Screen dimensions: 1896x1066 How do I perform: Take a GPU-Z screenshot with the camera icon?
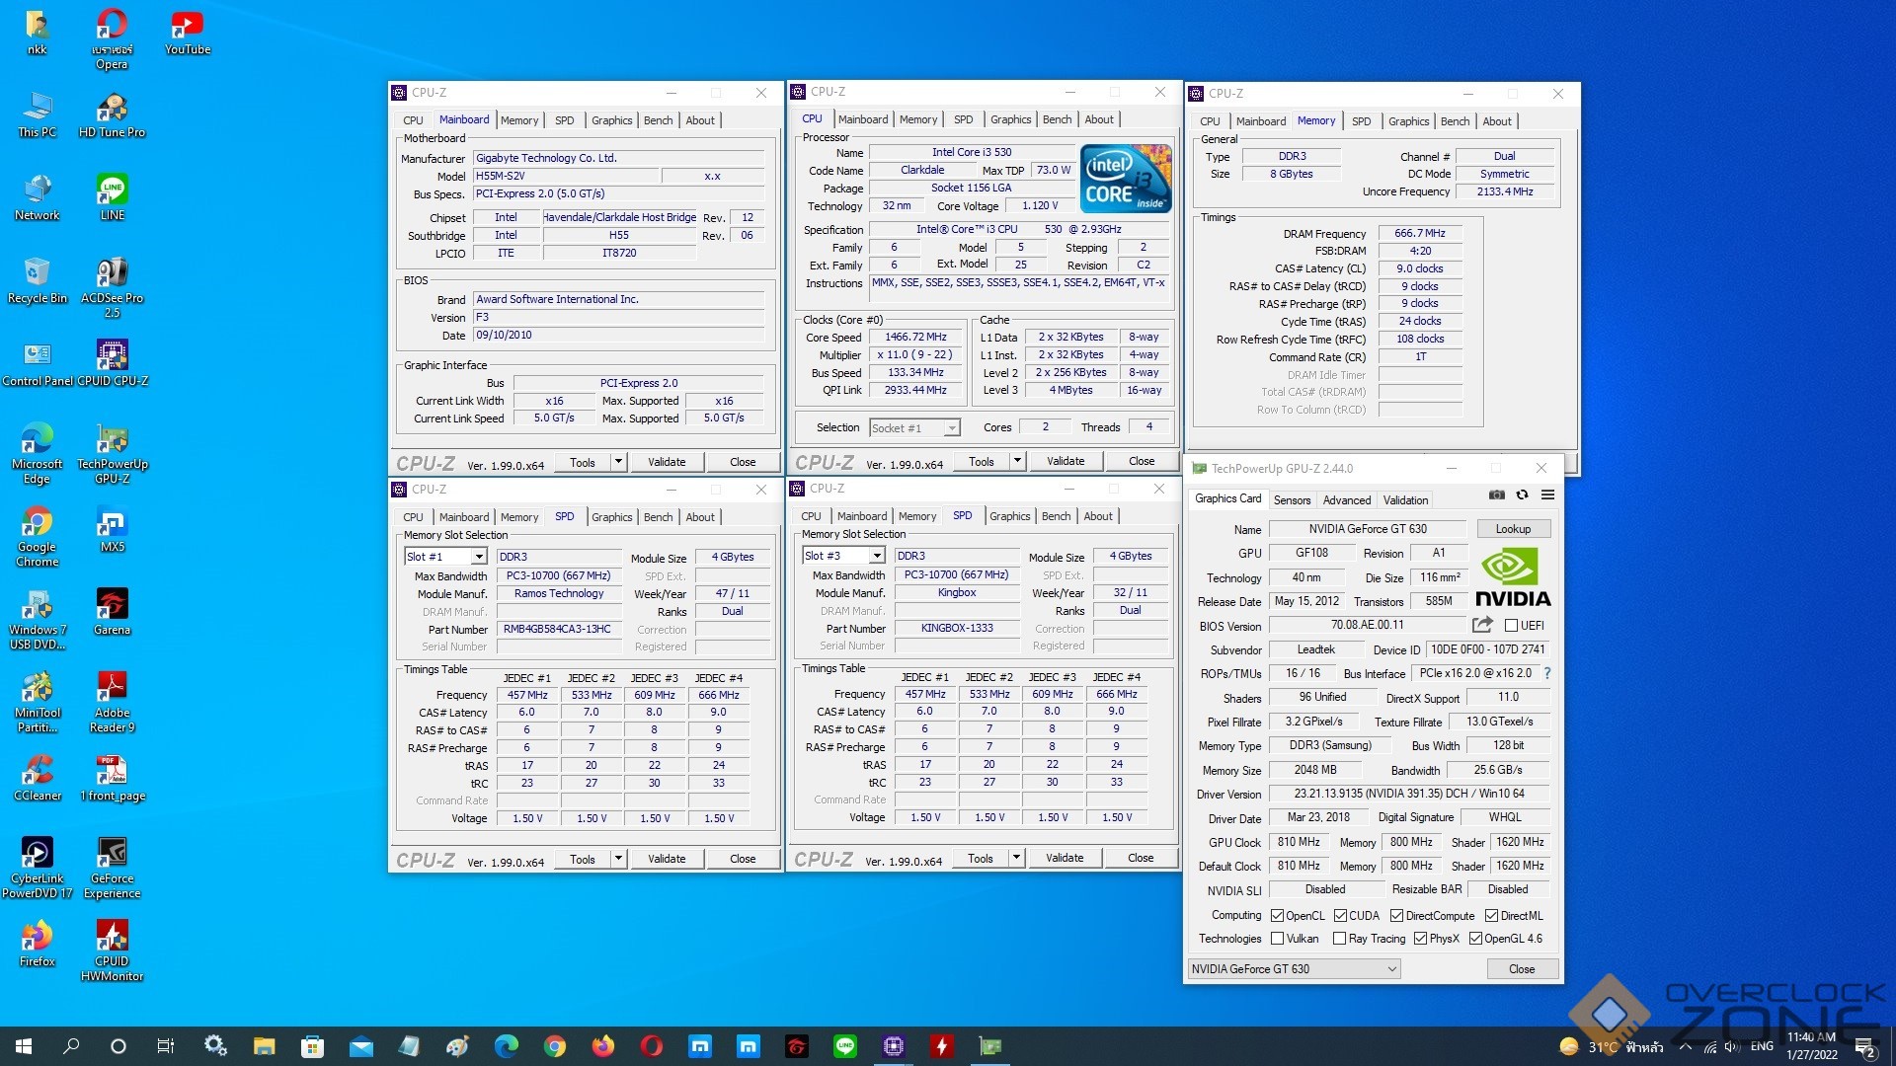coord(1497,495)
